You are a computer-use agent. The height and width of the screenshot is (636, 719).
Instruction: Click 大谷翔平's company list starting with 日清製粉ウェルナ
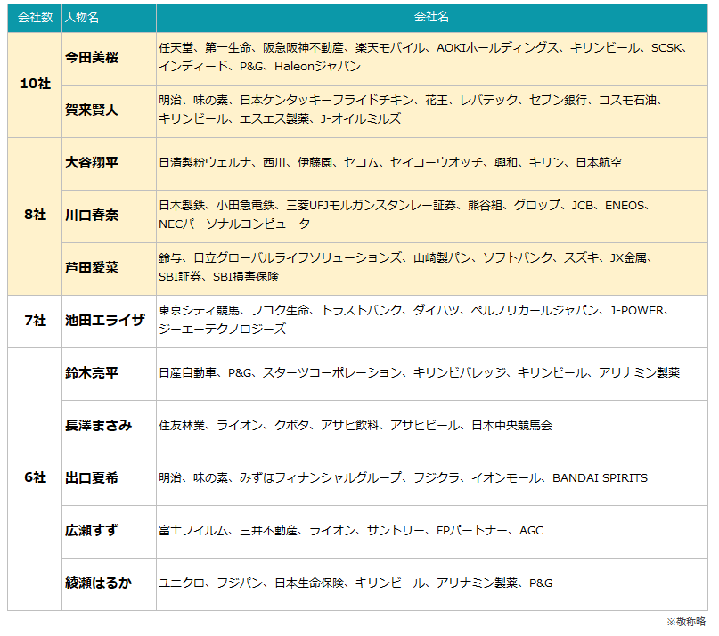point(390,163)
